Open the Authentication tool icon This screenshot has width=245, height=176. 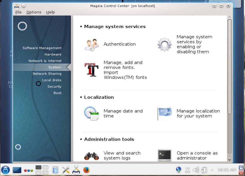point(92,45)
